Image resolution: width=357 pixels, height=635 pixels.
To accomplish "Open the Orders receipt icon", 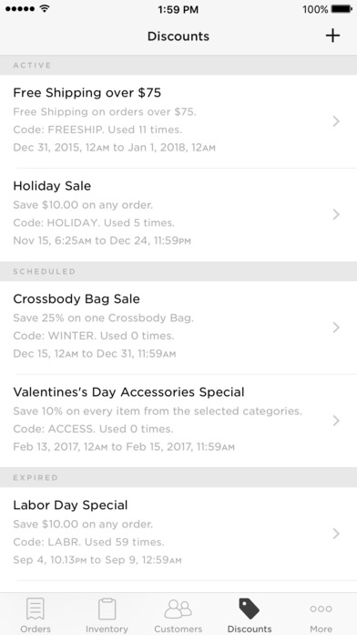I will (x=36, y=609).
